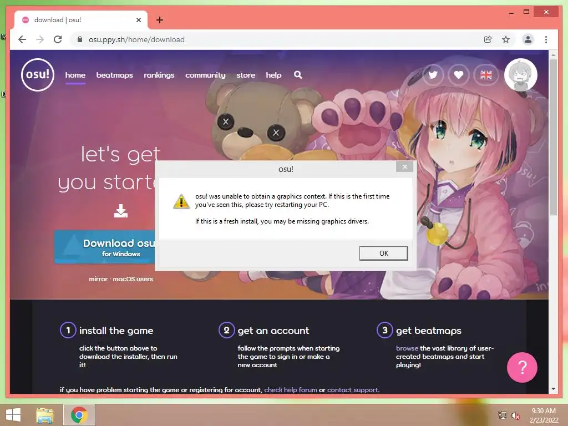Select the home nav item
The width and height of the screenshot is (568, 426).
click(75, 75)
